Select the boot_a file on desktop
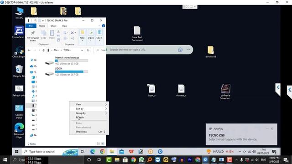This screenshot has height=164, width=292. [x=152, y=90]
